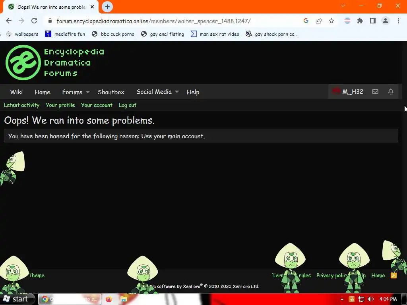Expand the Social Media dropdown arrow
This screenshot has width=407, height=305.
point(177,92)
